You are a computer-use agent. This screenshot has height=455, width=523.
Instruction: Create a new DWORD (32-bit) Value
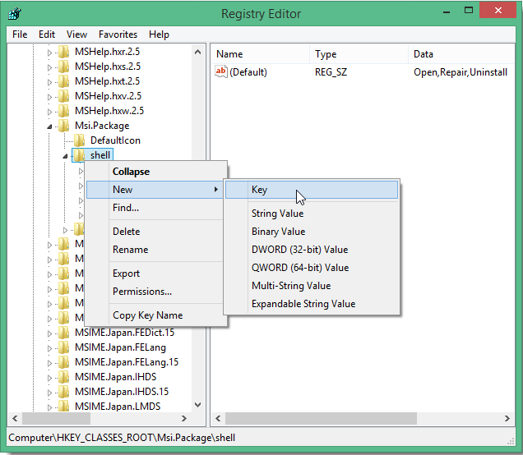(x=312, y=250)
